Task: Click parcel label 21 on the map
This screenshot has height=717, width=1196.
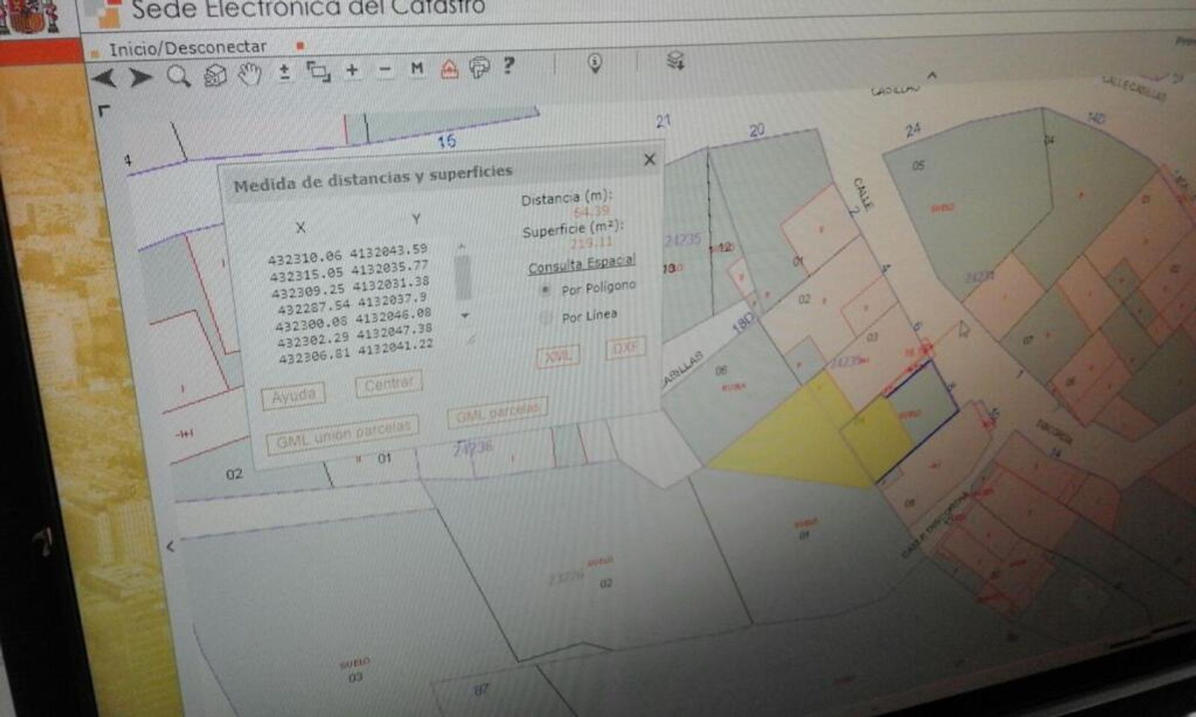Action: coord(663,120)
